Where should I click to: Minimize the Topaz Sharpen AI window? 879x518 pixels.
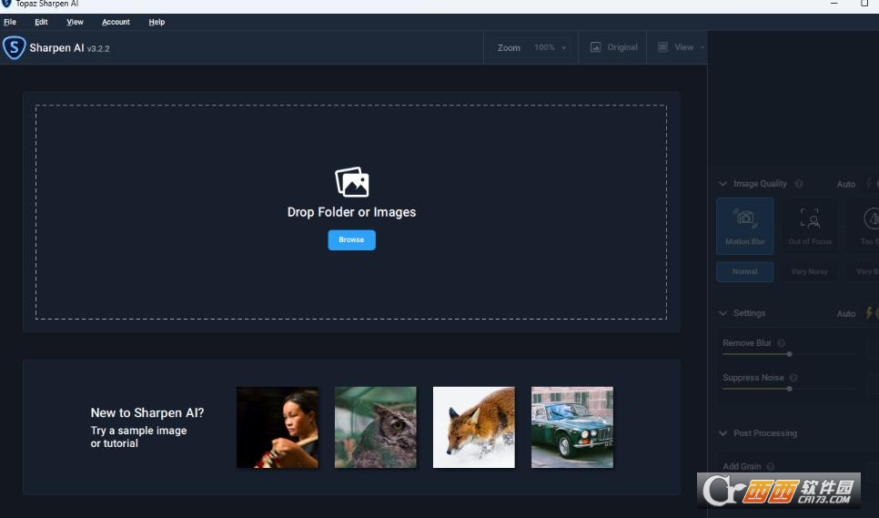tap(834, 4)
